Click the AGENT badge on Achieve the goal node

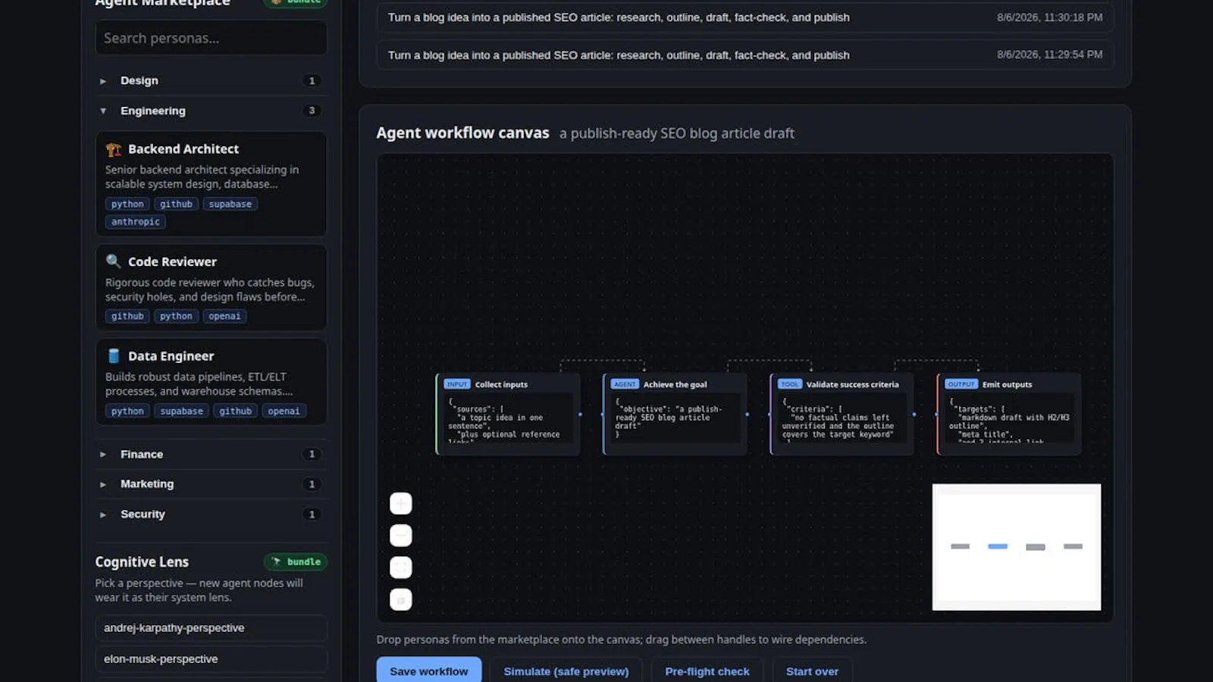(625, 384)
